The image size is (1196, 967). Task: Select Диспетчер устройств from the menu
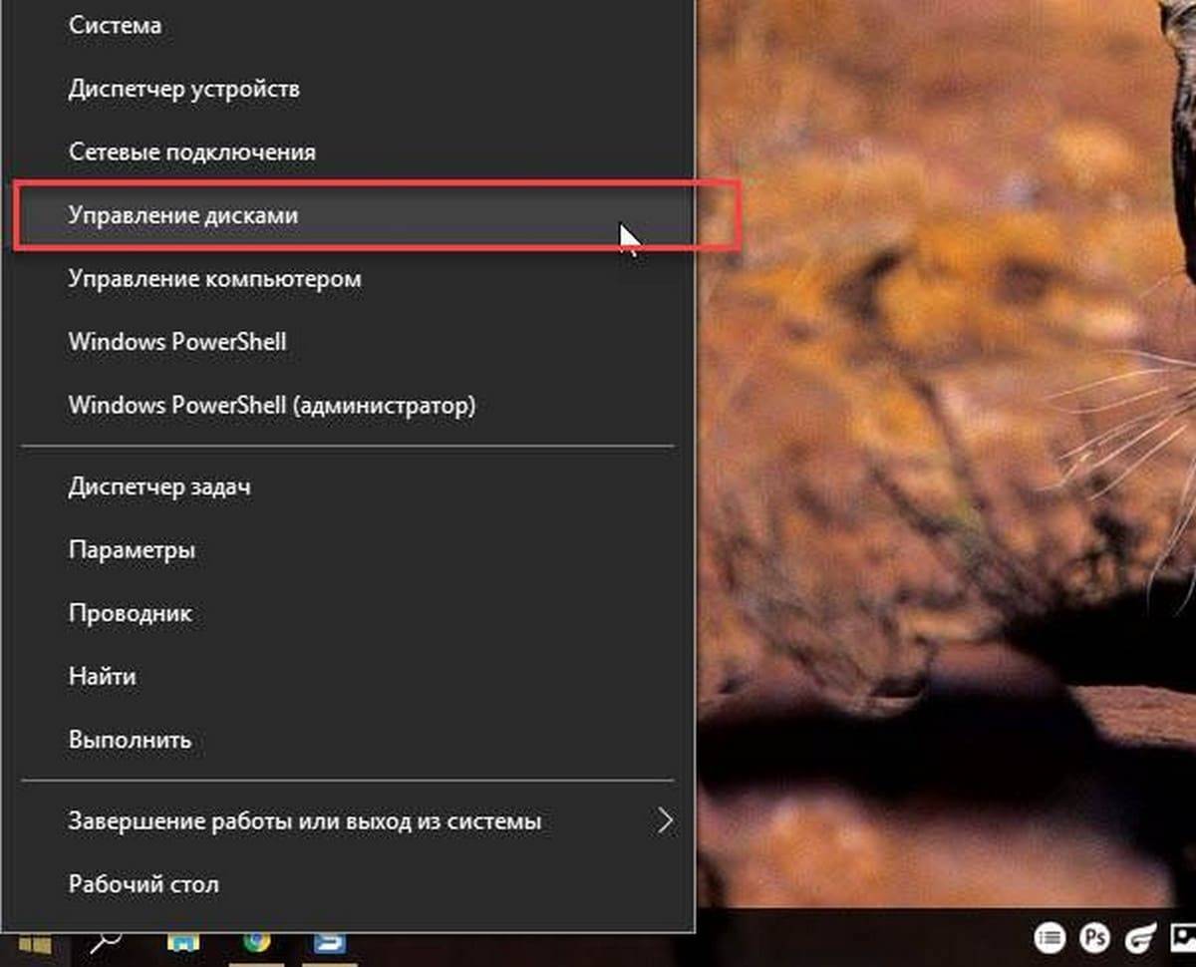[x=184, y=89]
